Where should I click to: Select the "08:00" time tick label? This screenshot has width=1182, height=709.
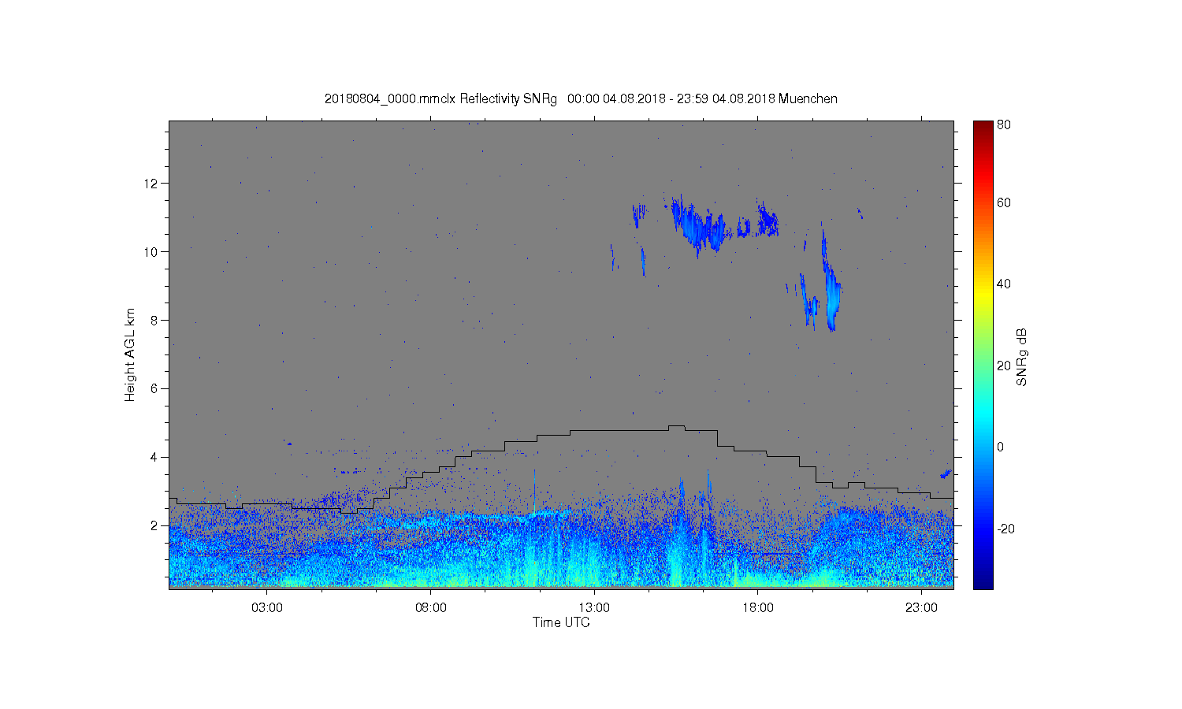[x=431, y=608]
